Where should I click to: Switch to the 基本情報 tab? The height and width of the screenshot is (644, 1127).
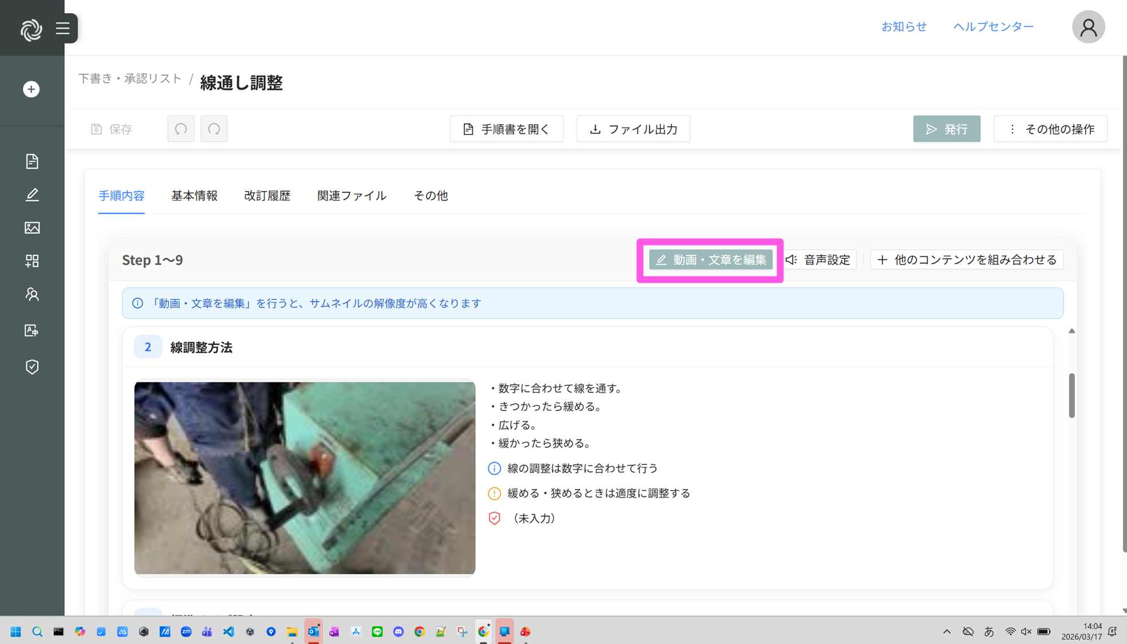(194, 196)
